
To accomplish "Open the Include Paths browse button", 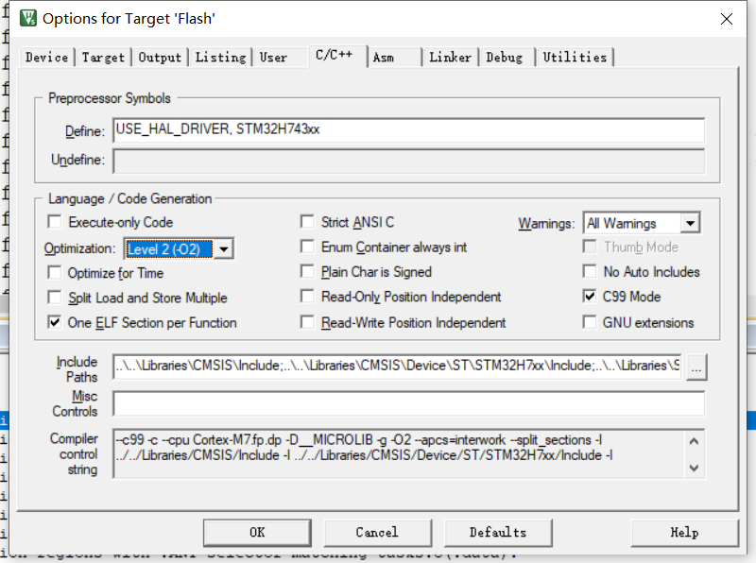I will (696, 367).
